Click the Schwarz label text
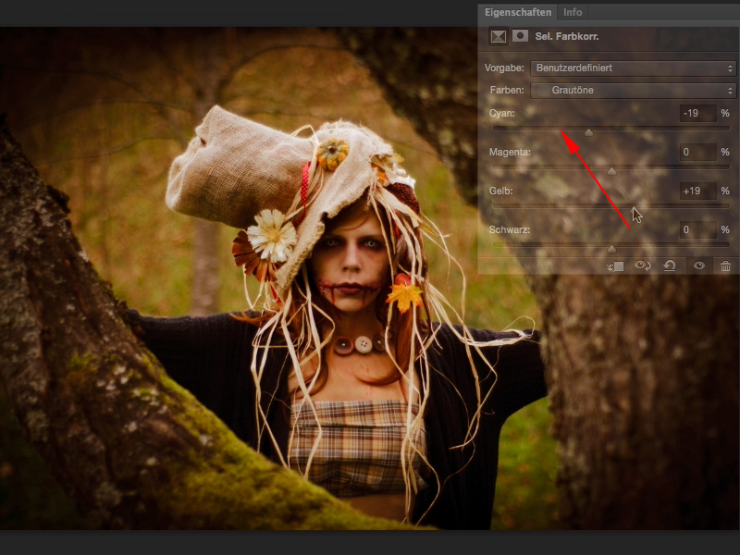This screenshot has height=555, width=740. (x=510, y=229)
